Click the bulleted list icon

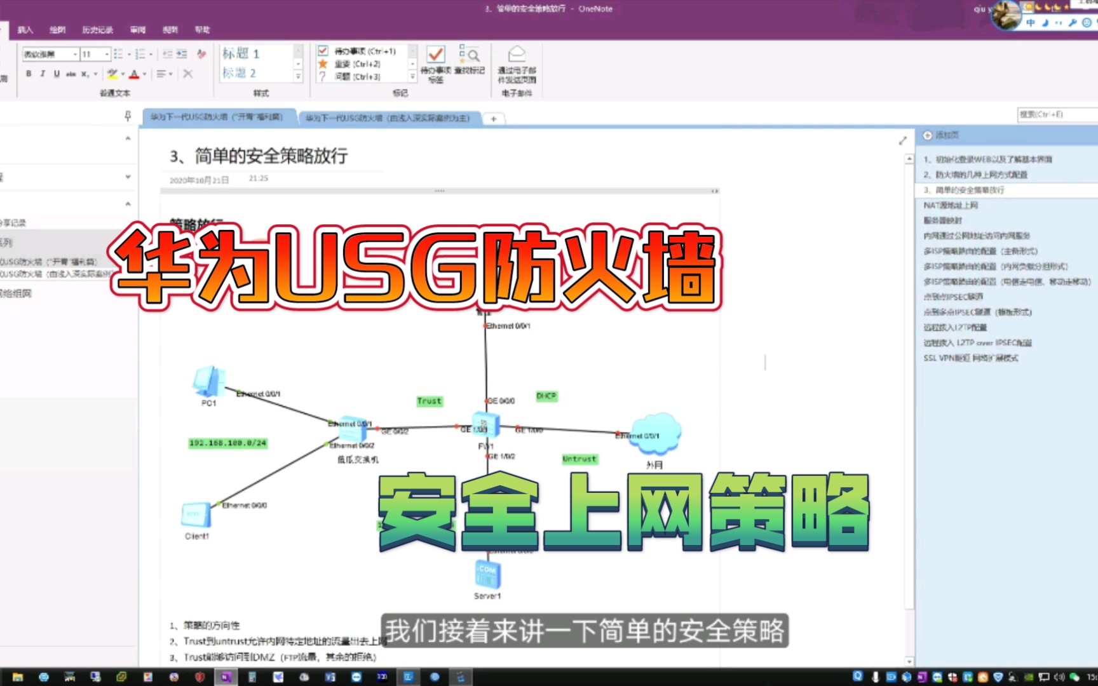tap(119, 54)
